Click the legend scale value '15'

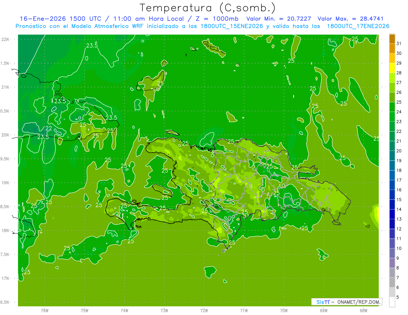coord(399,200)
